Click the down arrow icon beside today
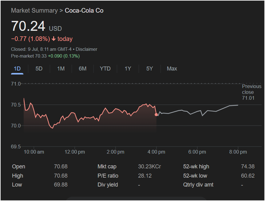Image resolution: width=265 pixels, height=201 pixels. tap(53, 39)
